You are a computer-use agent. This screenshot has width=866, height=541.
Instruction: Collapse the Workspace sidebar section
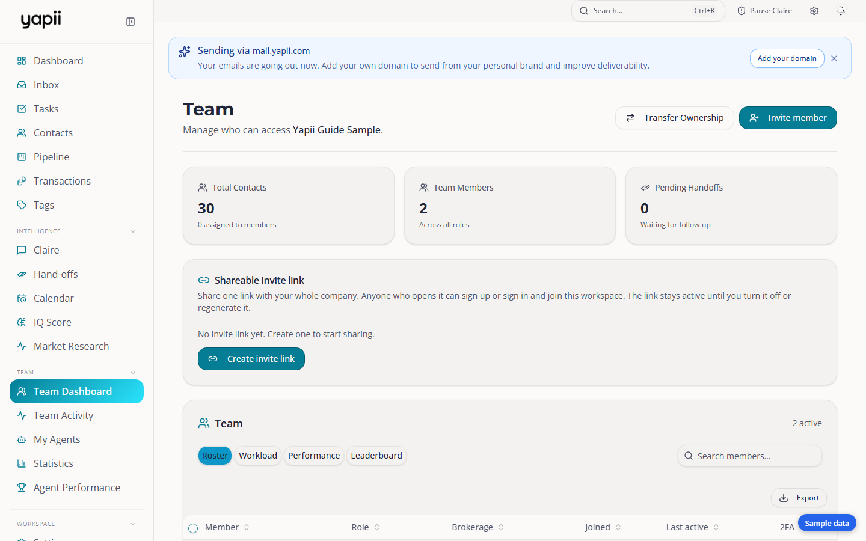(133, 524)
